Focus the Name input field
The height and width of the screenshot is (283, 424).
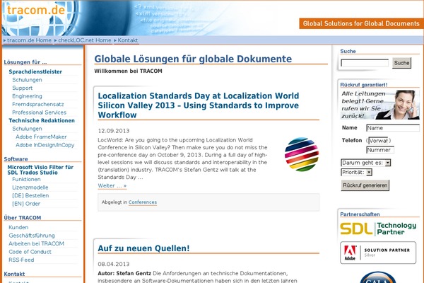[x=393, y=128]
